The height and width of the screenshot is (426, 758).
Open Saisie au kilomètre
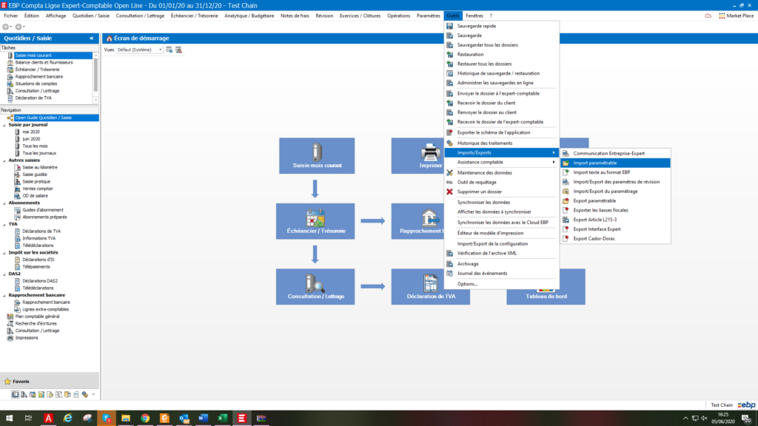[40, 168]
